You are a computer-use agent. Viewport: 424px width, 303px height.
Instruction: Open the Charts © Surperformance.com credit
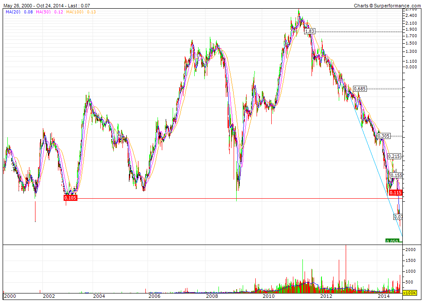pyautogui.click(x=387, y=5)
